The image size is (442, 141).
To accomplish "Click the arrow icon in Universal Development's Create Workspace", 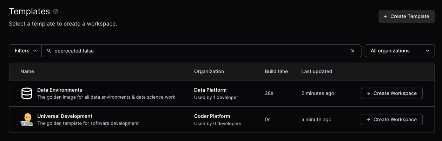I will click(368, 120).
